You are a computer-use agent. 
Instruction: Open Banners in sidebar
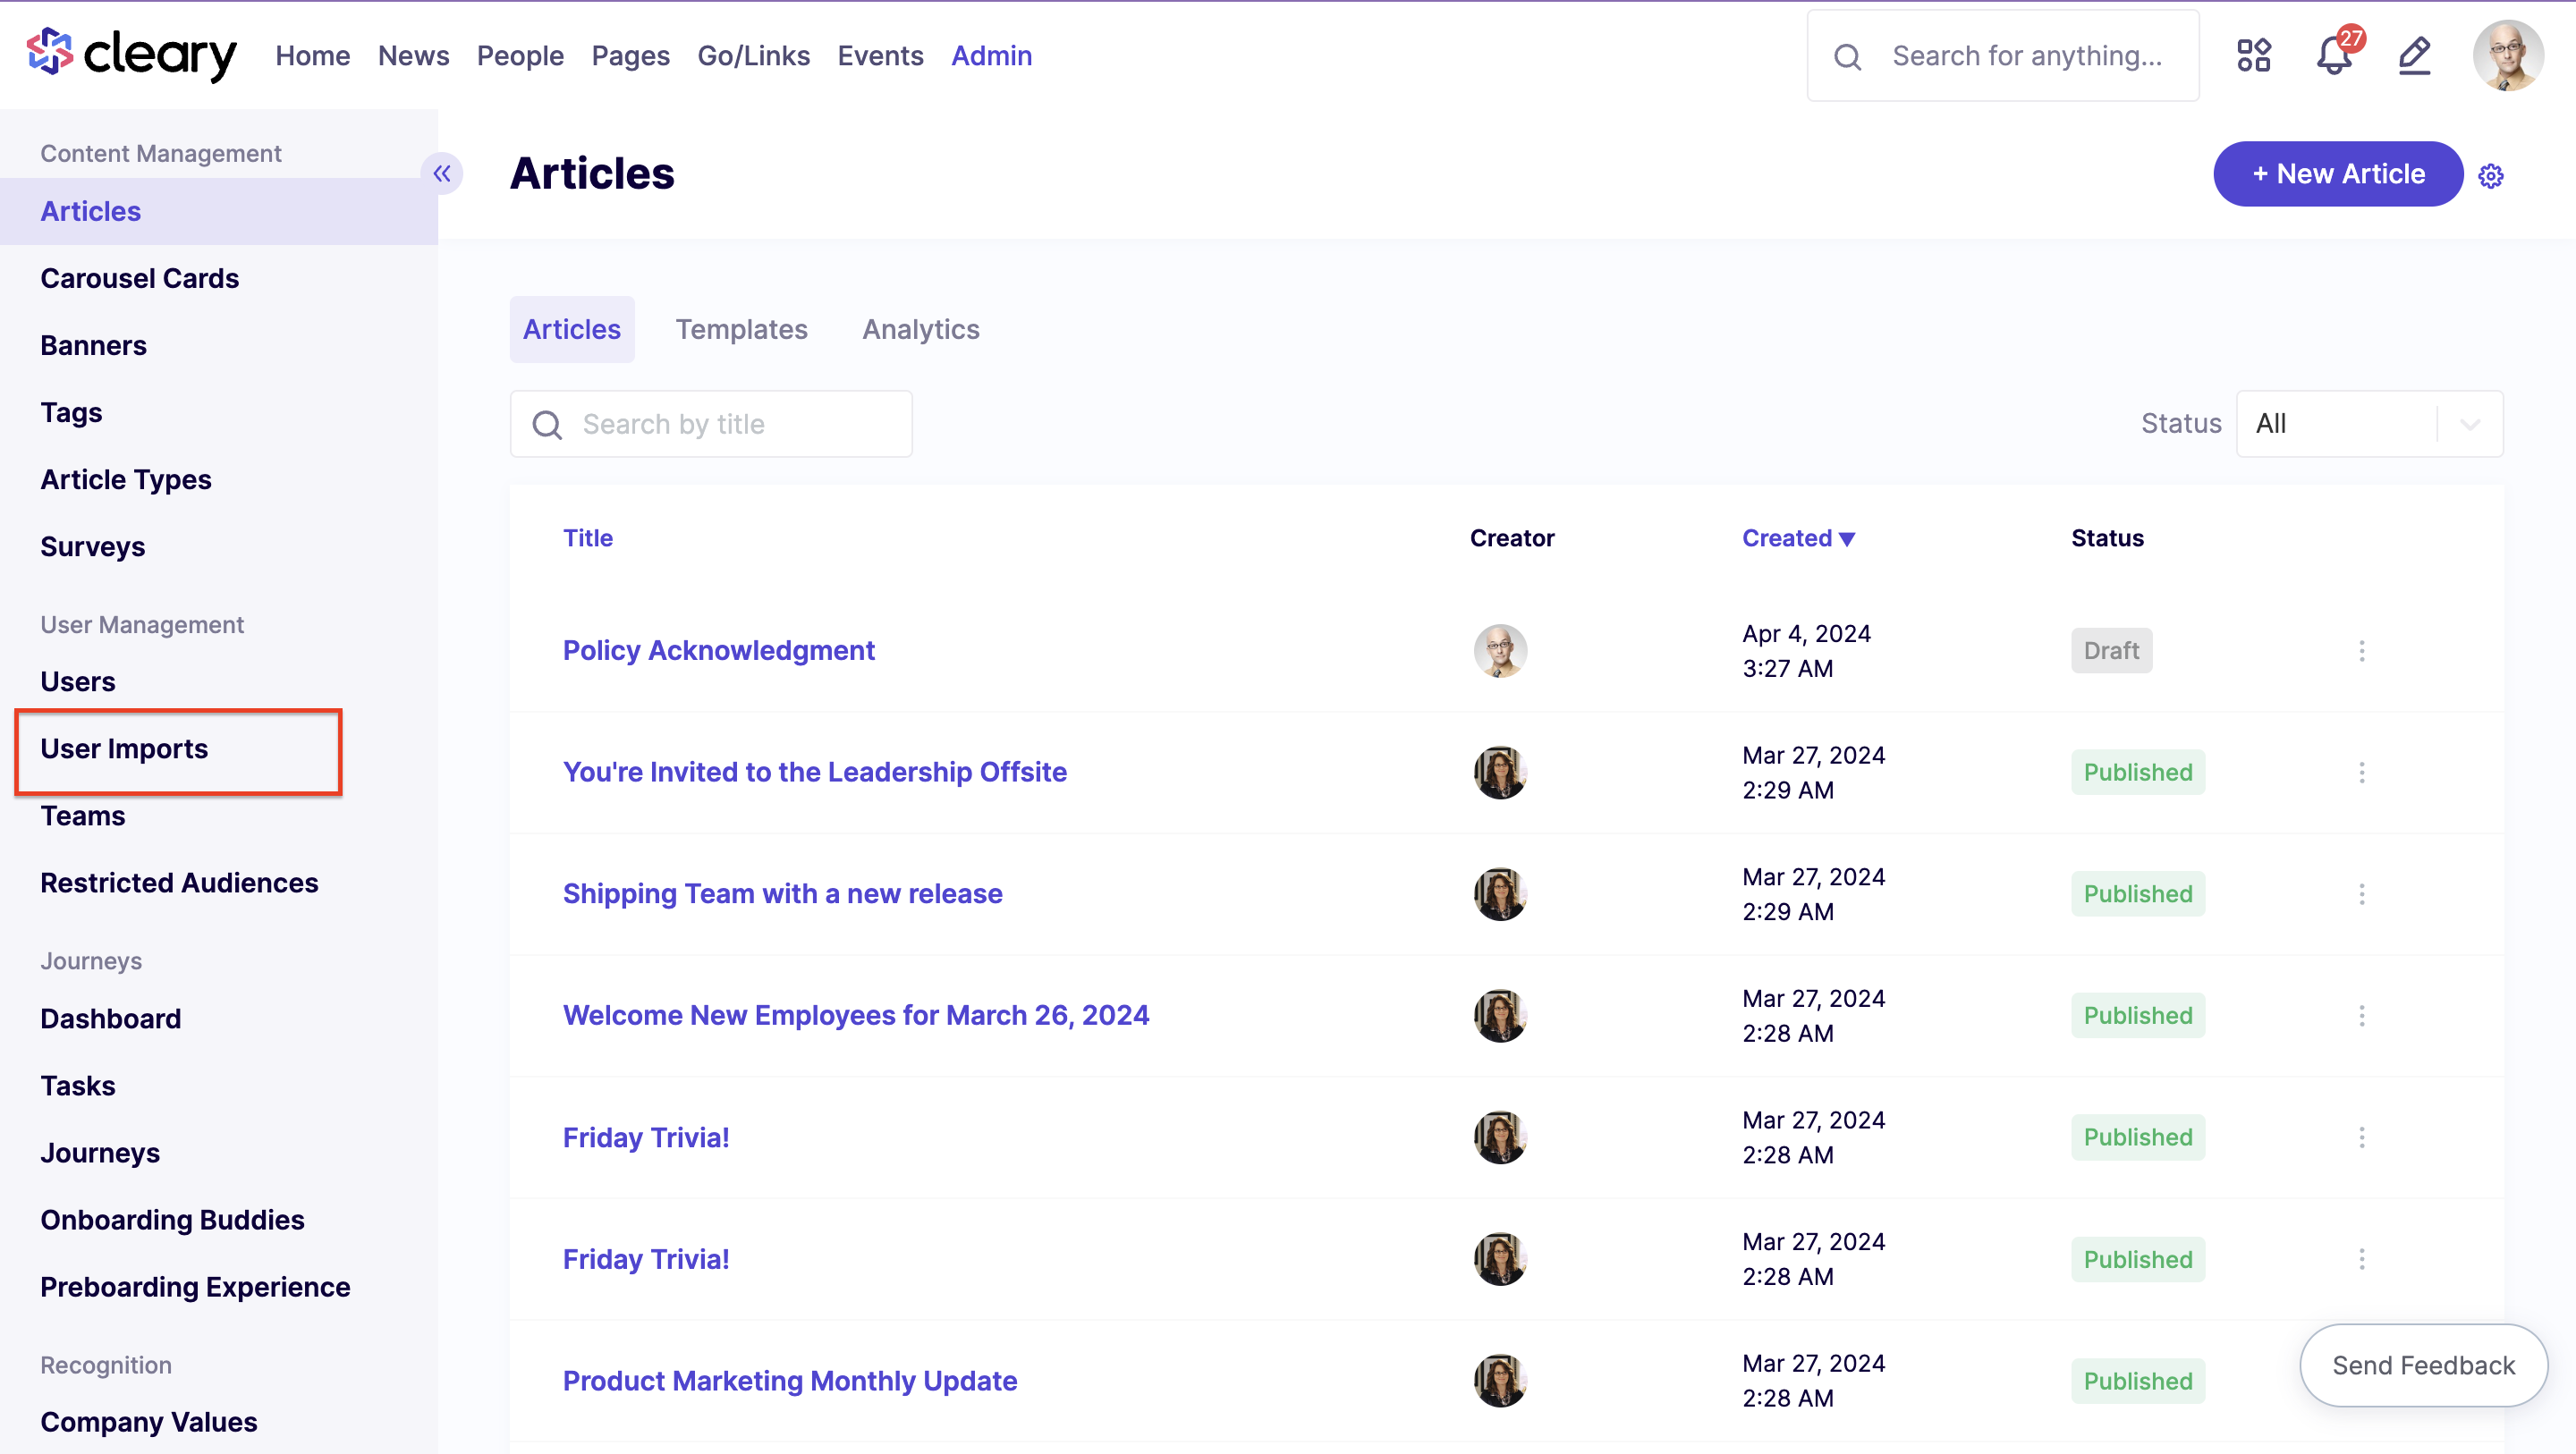[93, 345]
